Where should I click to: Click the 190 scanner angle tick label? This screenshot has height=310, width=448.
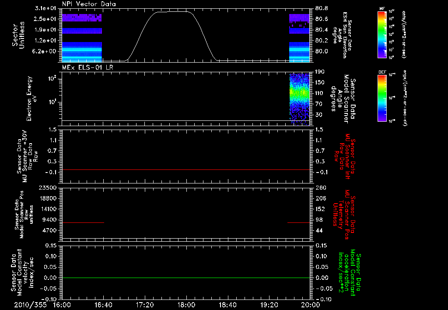point(320,72)
